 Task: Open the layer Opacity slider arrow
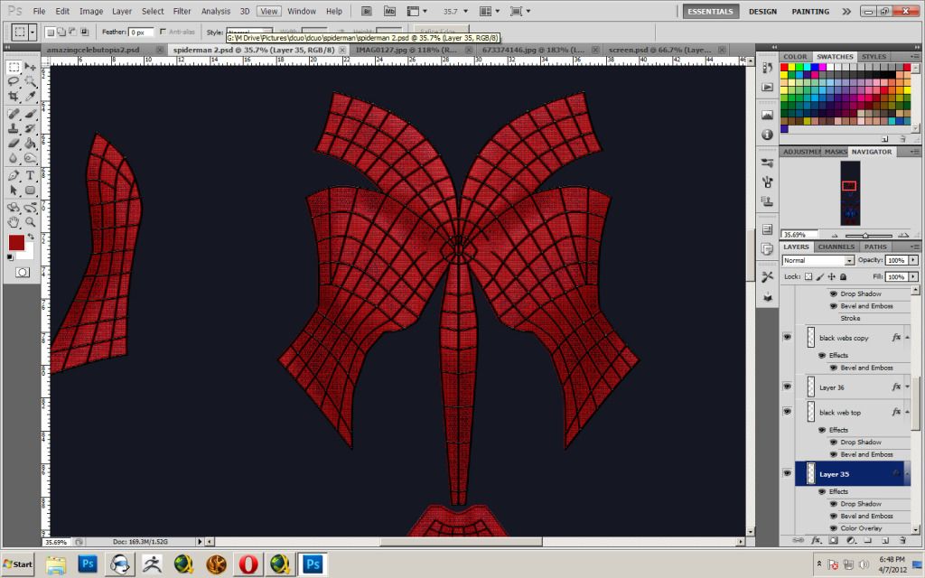pos(913,260)
